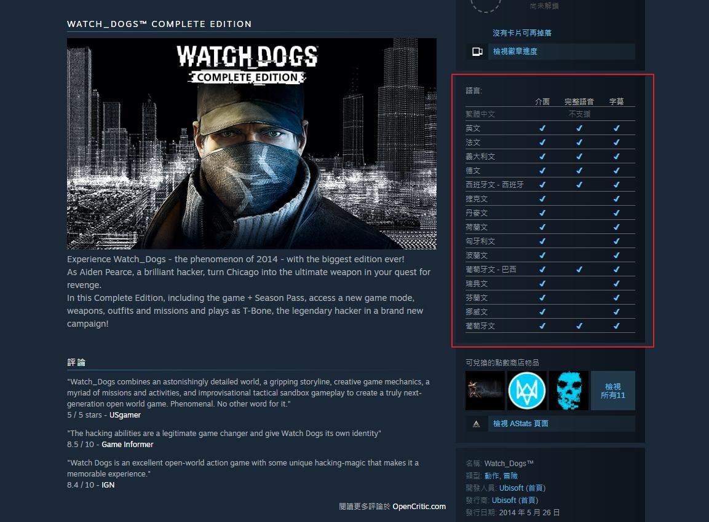
Task: Select the 動作 genre link
Action: (491, 475)
